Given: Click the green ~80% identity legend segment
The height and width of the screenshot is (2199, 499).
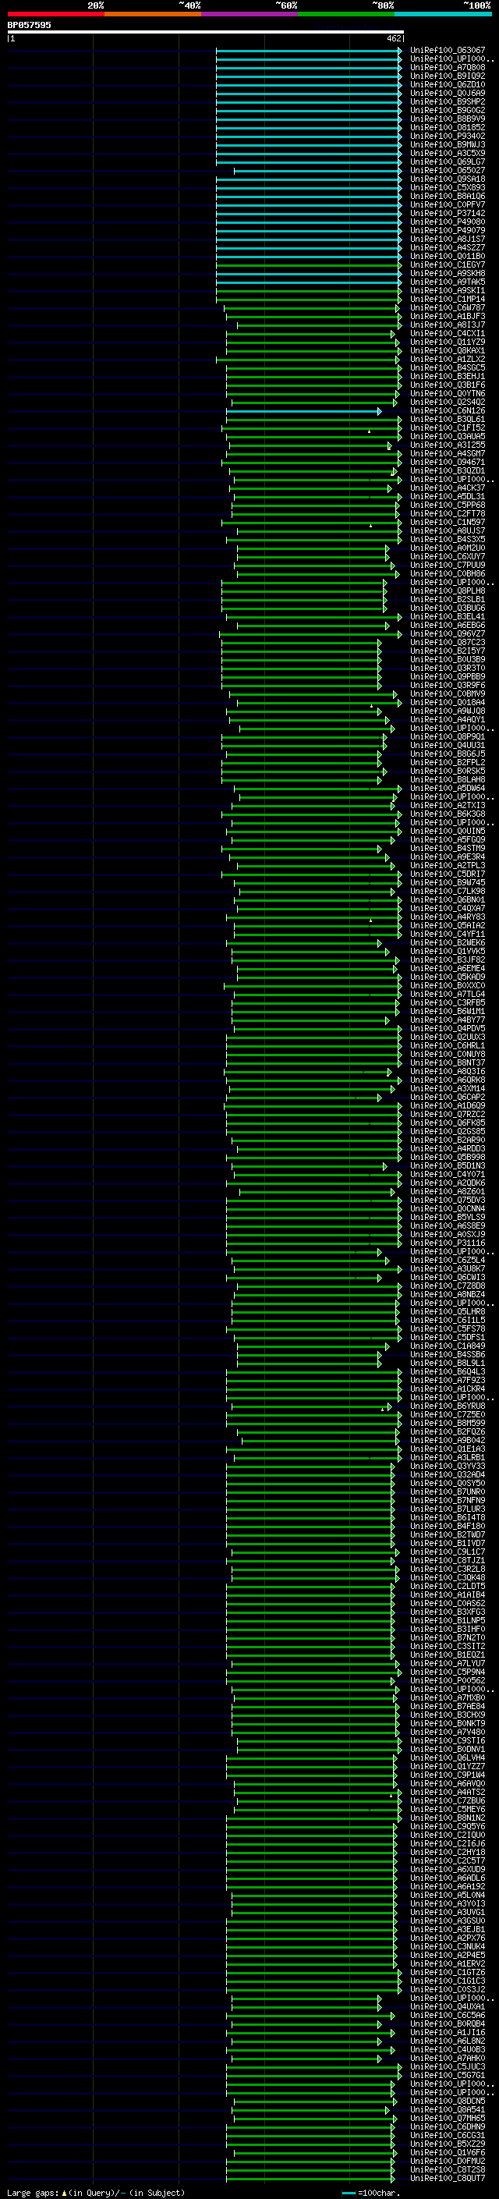Looking at the screenshot, I should [x=346, y=14].
